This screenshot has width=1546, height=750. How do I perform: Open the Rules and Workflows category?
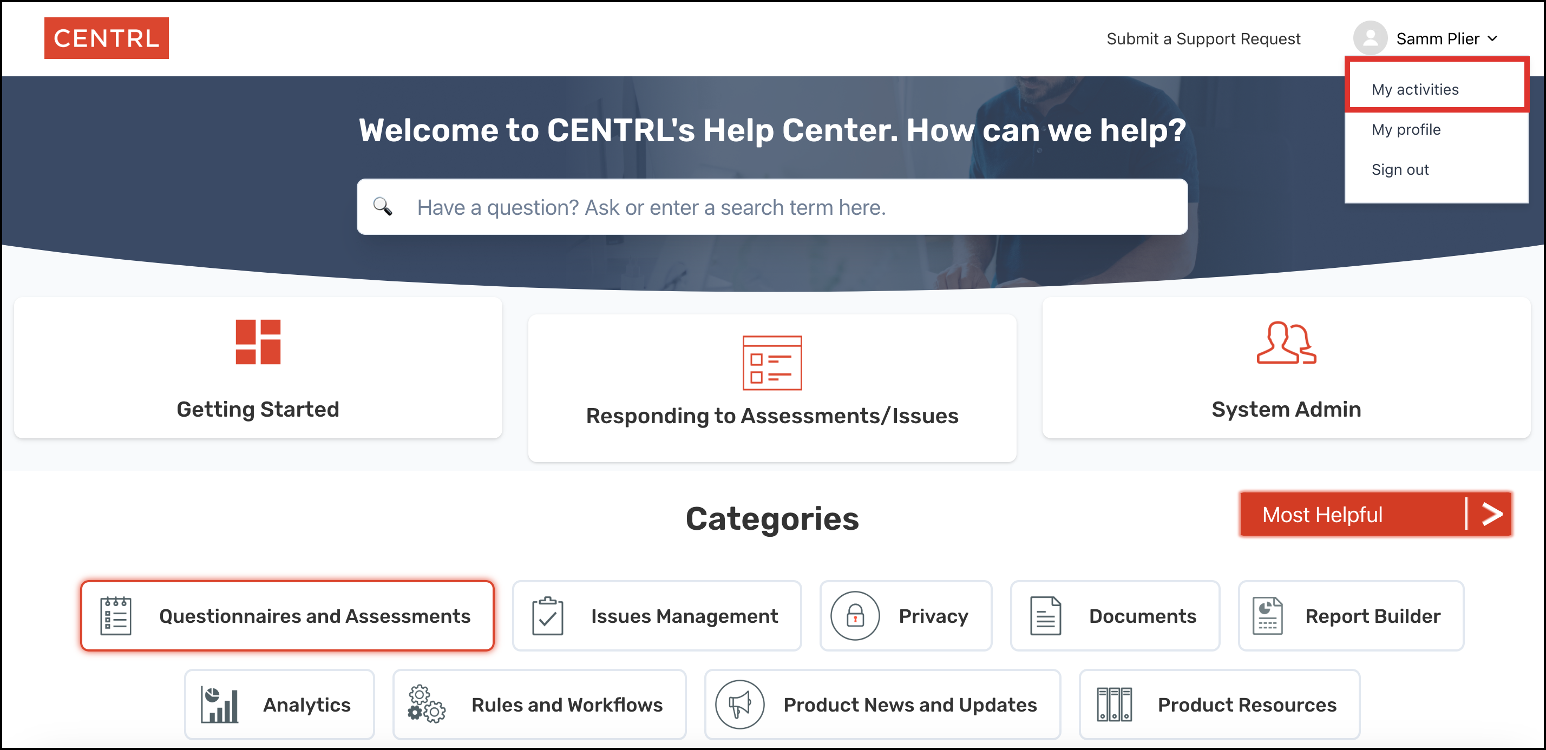(x=540, y=705)
